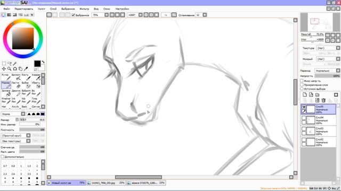Enable Фикс. непр-ть checkbox
The height and width of the screenshot is (191, 341).
click(302, 81)
